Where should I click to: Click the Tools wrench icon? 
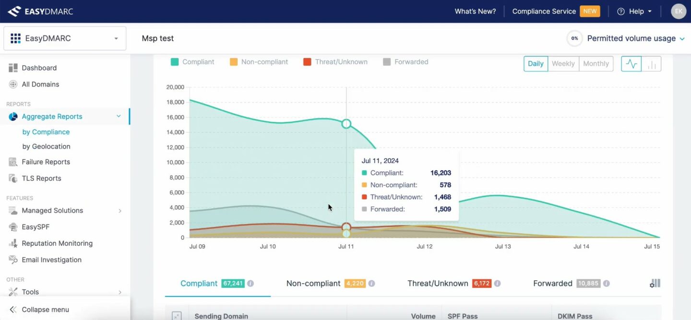pyautogui.click(x=13, y=292)
